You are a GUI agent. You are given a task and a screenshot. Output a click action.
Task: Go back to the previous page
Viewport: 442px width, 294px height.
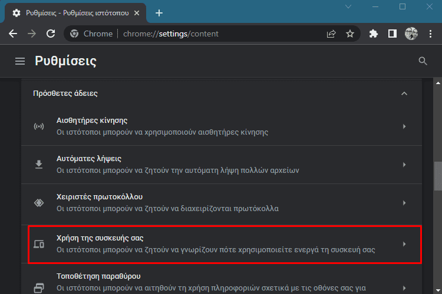point(13,34)
